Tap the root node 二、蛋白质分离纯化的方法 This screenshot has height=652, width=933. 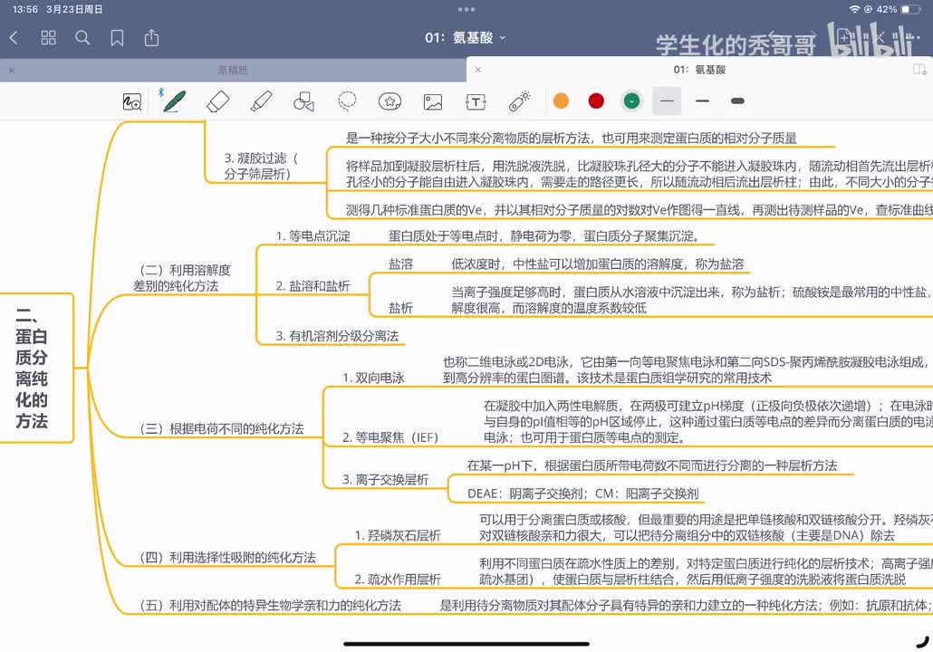(x=34, y=368)
